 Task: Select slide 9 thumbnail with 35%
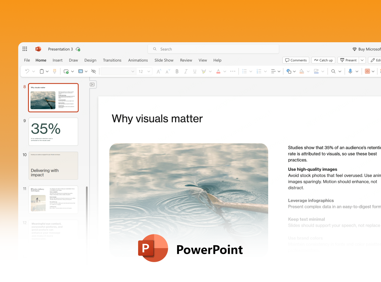(x=53, y=131)
